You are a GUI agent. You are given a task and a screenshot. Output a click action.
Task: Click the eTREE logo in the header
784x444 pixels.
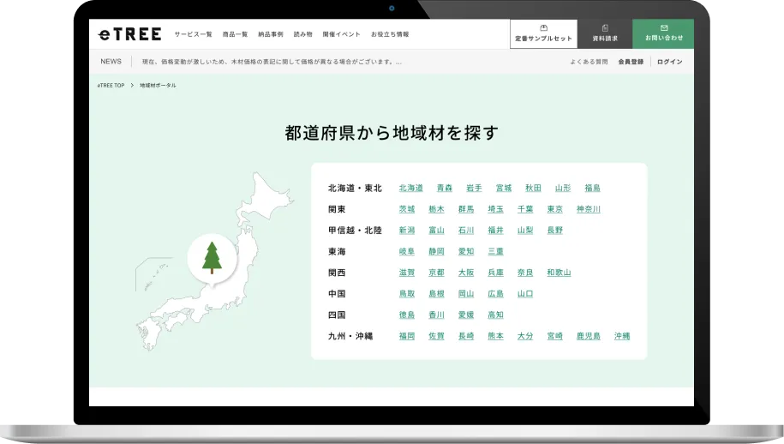[129, 34]
